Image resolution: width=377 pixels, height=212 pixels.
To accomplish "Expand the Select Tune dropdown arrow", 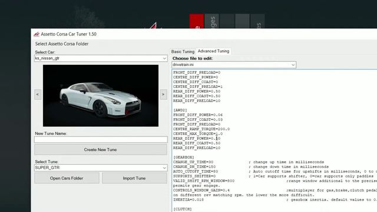I will tap(164, 168).
